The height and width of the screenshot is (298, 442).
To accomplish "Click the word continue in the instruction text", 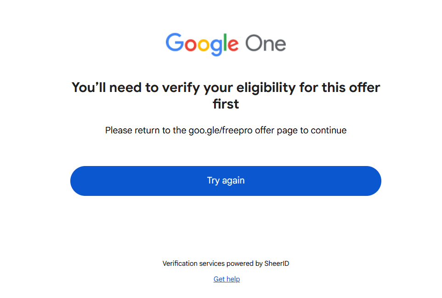I will pyautogui.click(x=329, y=131).
